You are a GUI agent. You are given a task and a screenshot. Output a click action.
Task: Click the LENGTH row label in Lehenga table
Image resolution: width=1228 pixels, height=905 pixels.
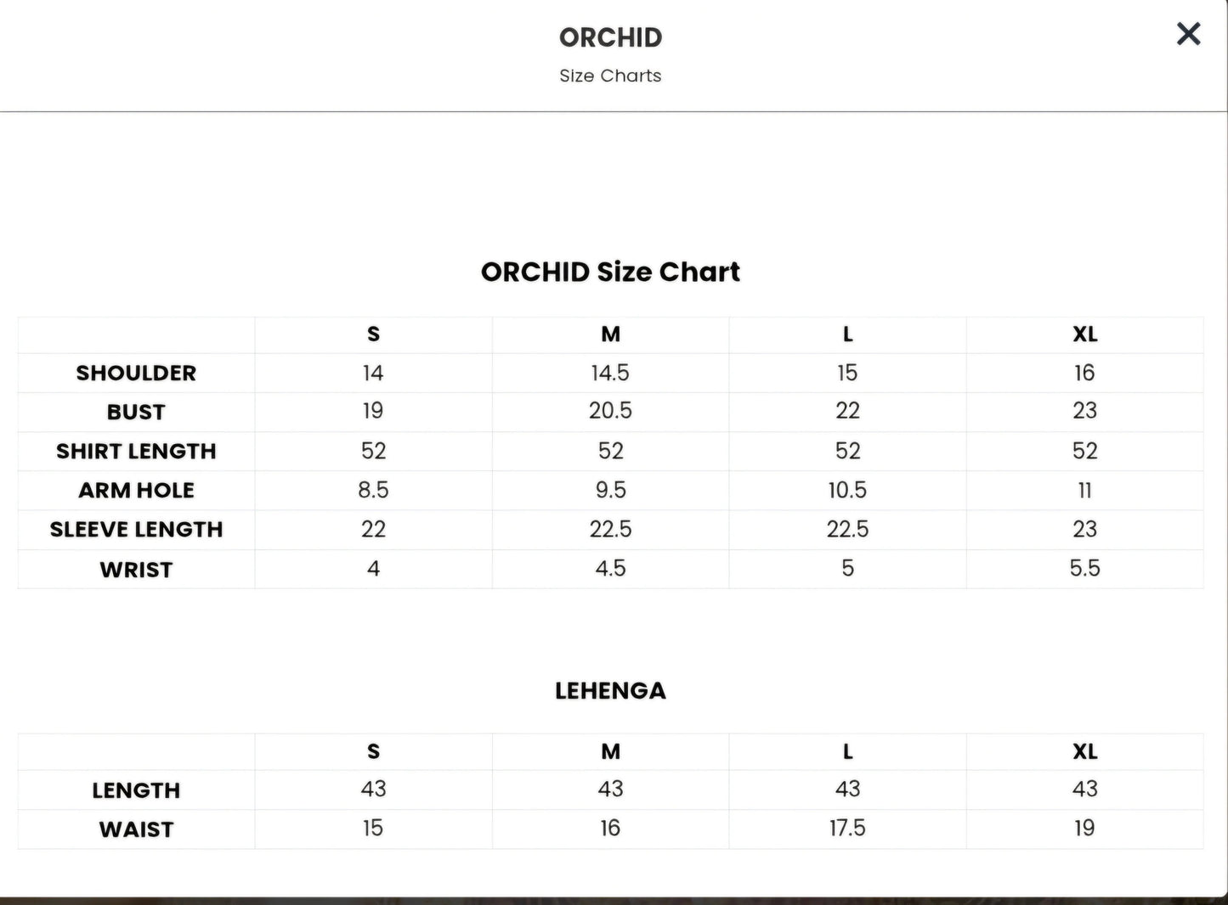[136, 790]
